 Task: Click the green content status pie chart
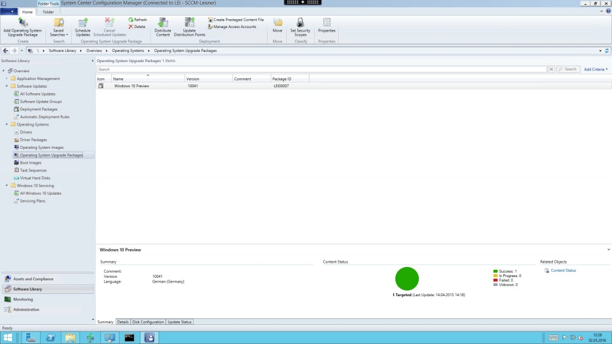click(x=406, y=278)
